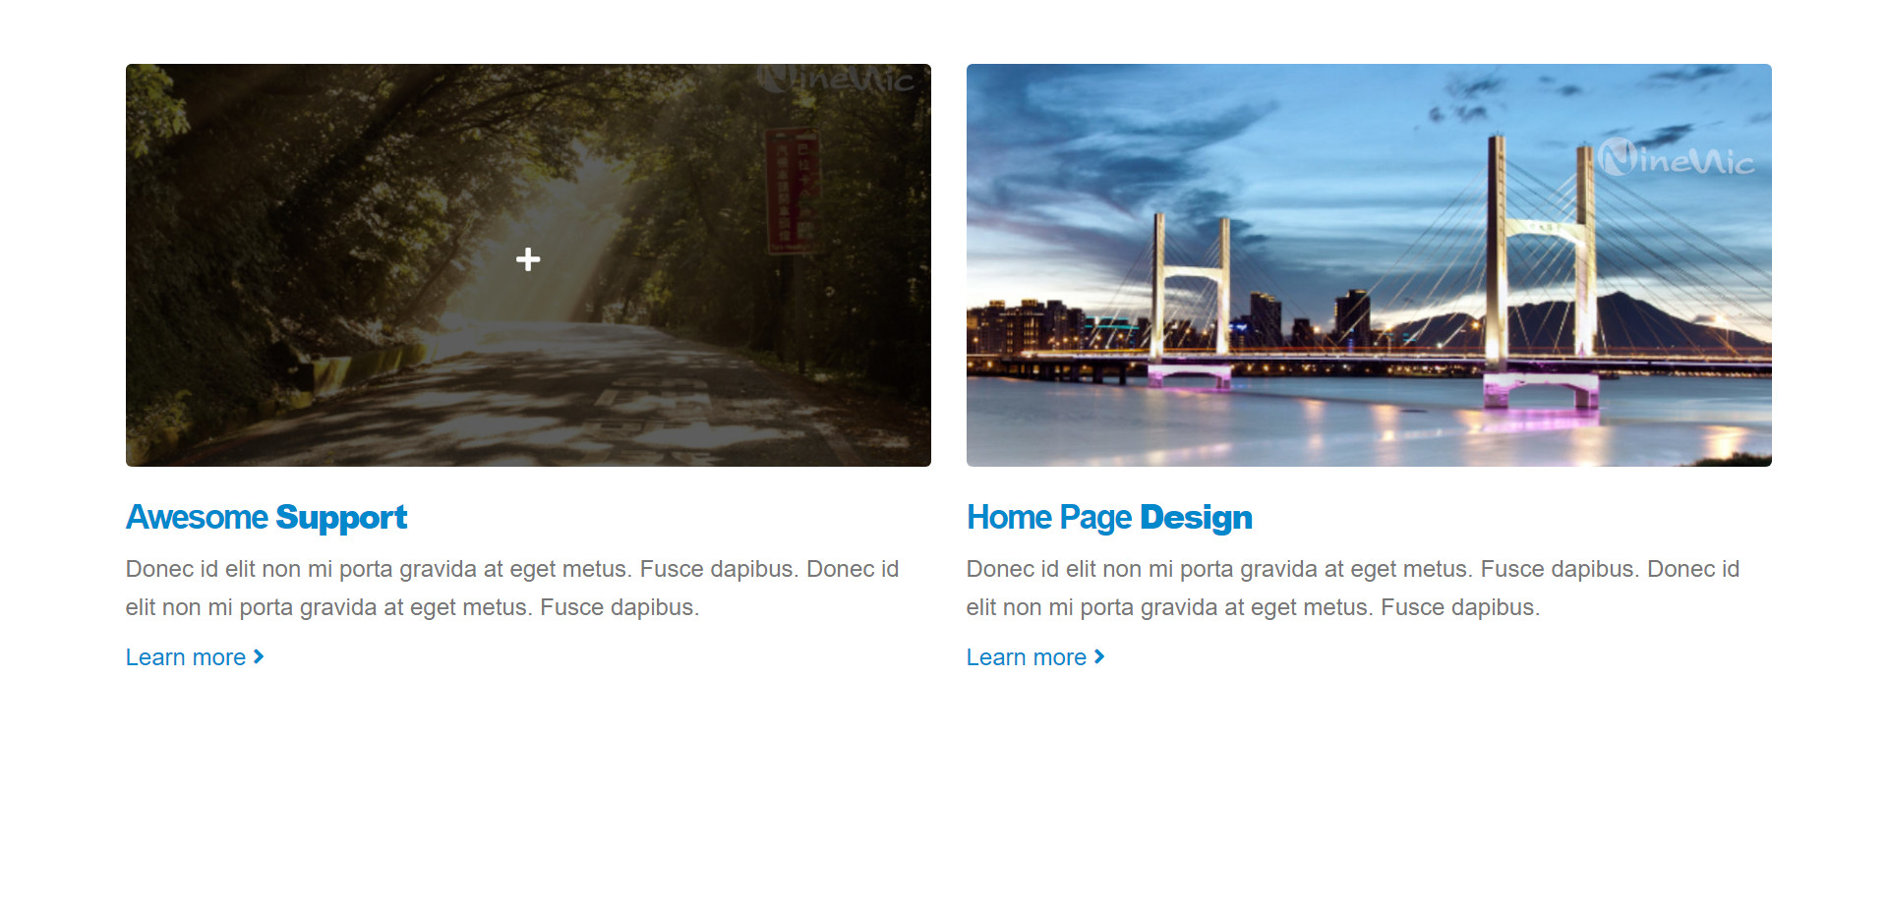Open the forest road thumbnail image
The width and height of the screenshot is (1888, 904).
(x=528, y=265)
